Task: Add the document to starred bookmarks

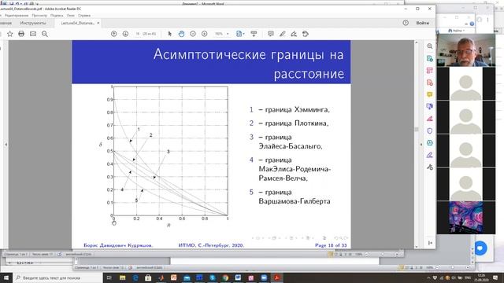Action: [10, 34]
